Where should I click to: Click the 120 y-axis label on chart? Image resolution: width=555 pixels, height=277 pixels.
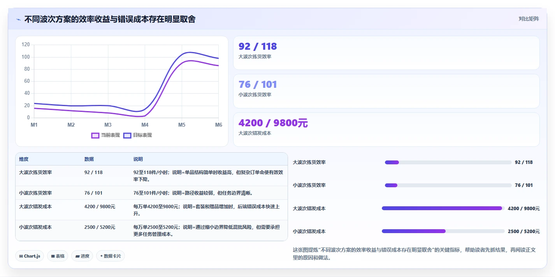tap(26, 45)
